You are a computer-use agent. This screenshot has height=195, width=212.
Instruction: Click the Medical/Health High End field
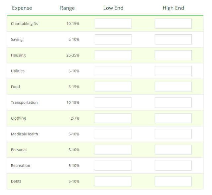coord(173,134)
